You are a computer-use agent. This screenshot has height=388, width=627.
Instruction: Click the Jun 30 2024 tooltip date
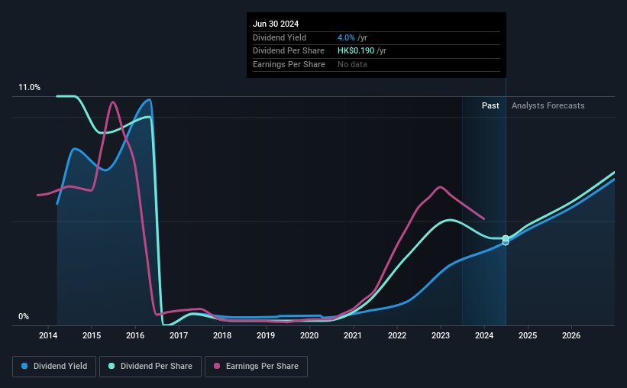(x=276, y=24)
